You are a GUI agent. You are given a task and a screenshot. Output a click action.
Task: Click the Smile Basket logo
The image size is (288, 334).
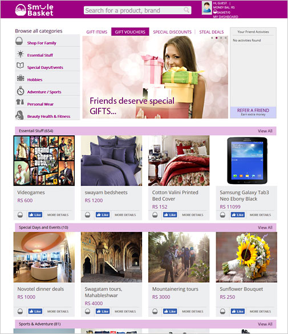[x=34, y=10]
